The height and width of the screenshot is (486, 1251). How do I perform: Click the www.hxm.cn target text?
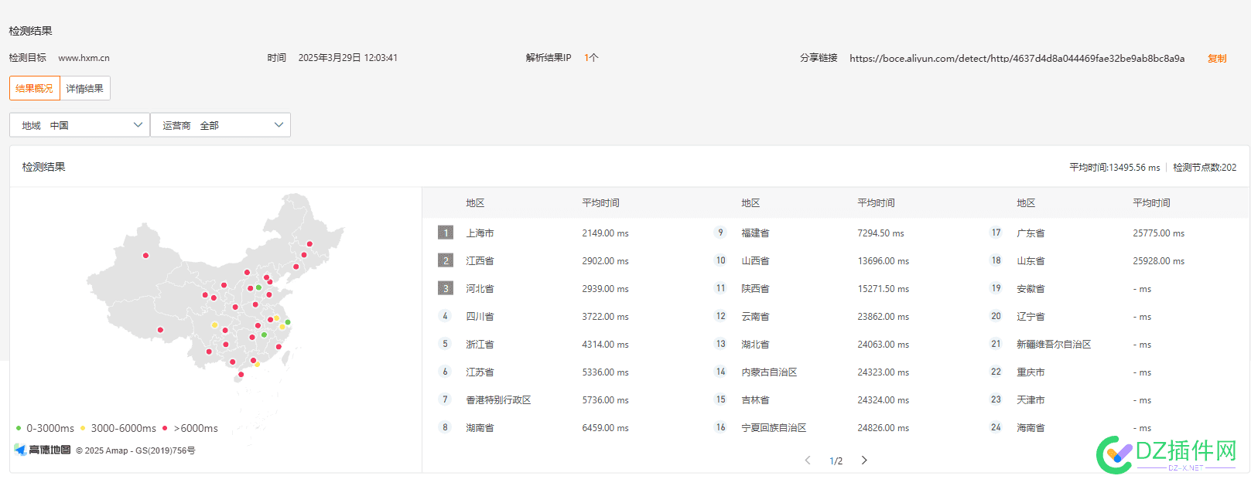click(x=84, y=58)
